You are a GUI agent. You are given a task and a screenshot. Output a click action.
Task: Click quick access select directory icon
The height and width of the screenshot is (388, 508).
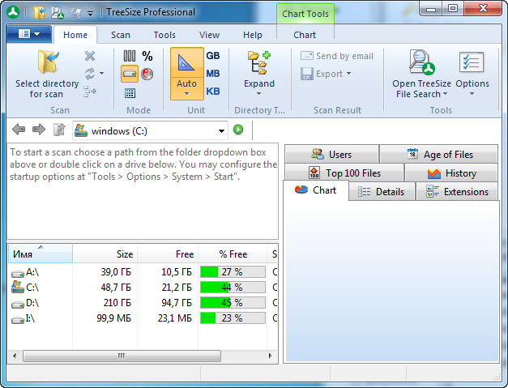41,13
